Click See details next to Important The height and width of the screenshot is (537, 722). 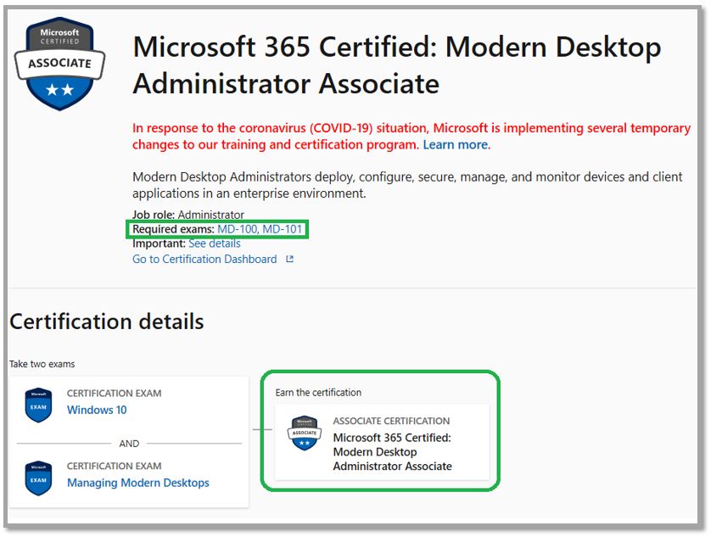[214, 243]
